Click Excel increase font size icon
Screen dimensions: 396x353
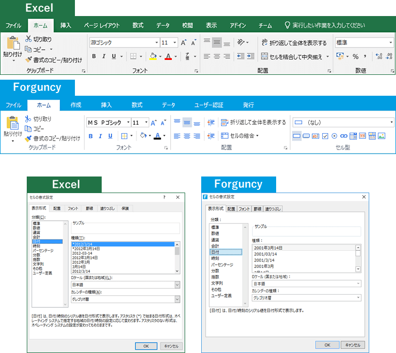(x=184, y=42)
